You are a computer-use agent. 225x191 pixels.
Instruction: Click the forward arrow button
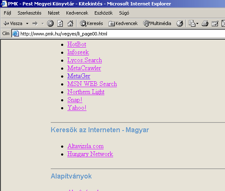pyautogui.click(x=35, y=23)
